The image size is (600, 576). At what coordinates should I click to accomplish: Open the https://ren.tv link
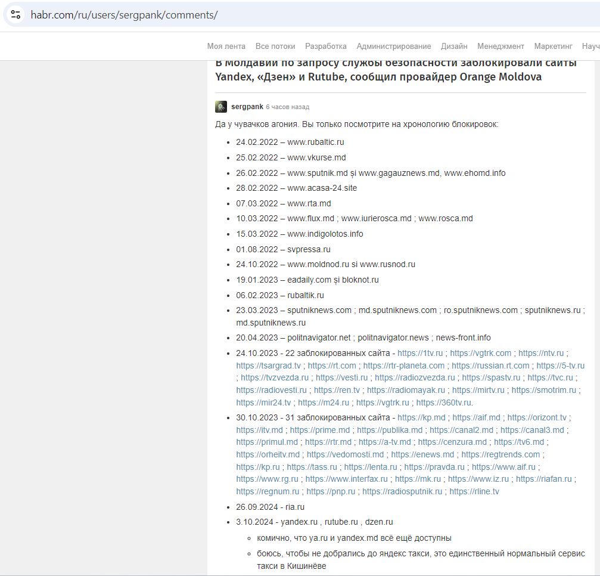click(337, 390)
